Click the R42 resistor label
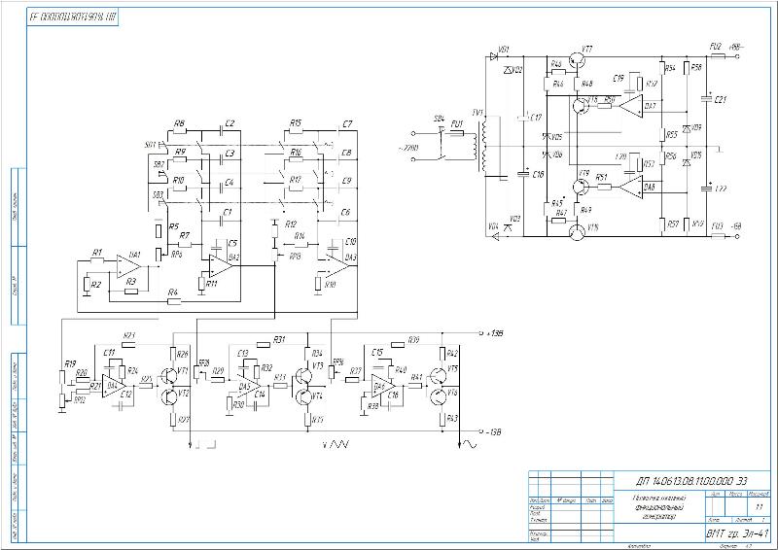 (x=452, y=354)
